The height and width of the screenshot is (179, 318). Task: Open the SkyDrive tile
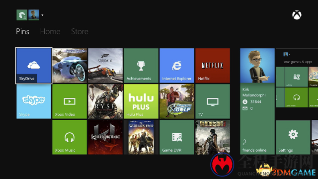pos(34,66)
